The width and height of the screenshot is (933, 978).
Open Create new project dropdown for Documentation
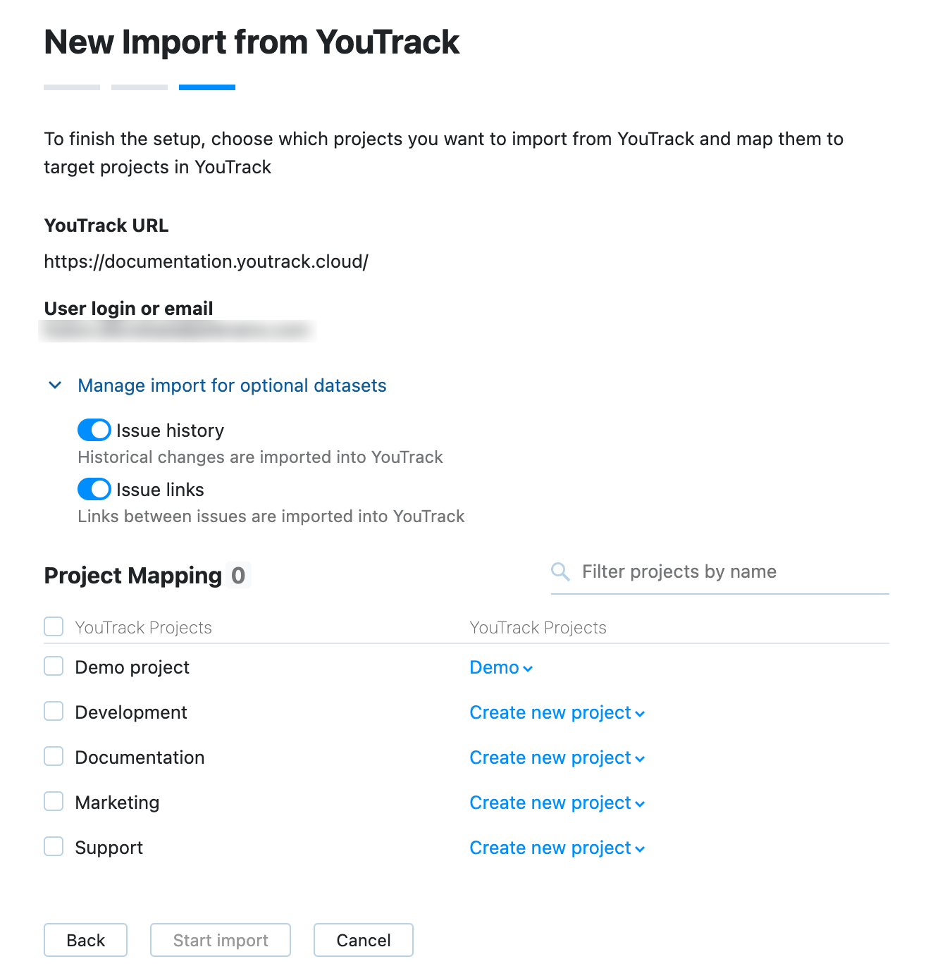coord(557,757)
